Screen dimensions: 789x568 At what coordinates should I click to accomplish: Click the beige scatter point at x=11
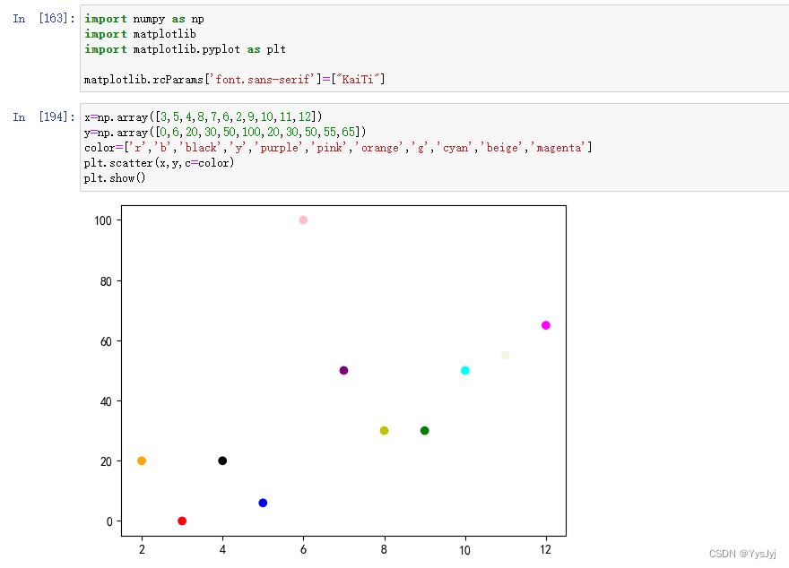[x=505, y=356]
